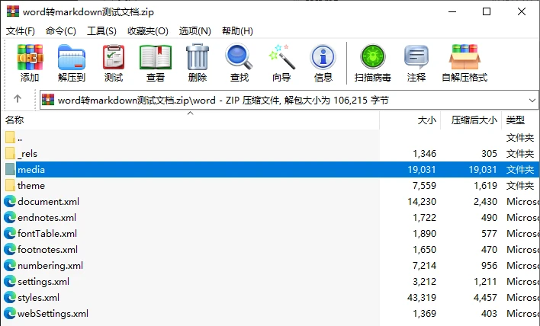This screenshot has height=326, width=540.
Task: Open the Comment (注释) icon
Action: (x=416, y=57)
